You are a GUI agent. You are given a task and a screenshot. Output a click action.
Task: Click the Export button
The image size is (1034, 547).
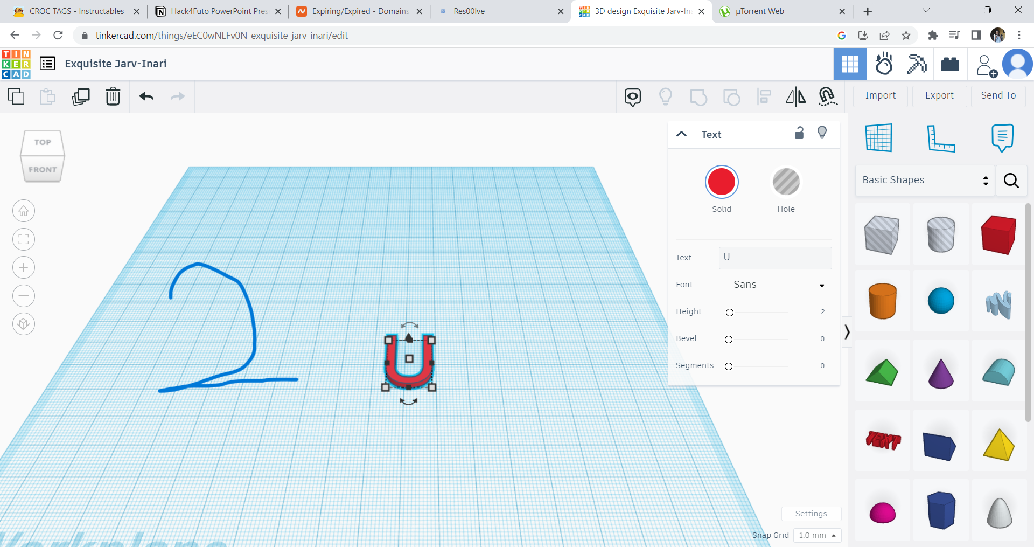tap(939, 96)
